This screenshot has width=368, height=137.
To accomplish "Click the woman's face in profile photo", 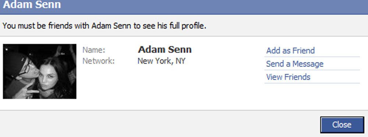I will click(48, 77).
